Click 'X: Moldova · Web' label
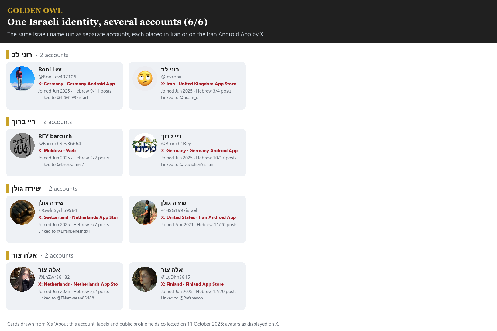 pos(57,151)
